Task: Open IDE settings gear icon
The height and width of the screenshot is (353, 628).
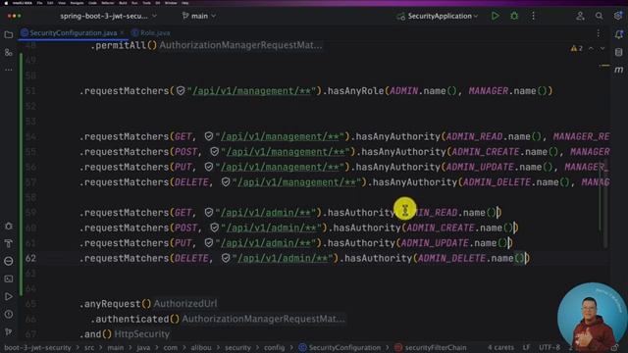Action: (x=618, y=16)
